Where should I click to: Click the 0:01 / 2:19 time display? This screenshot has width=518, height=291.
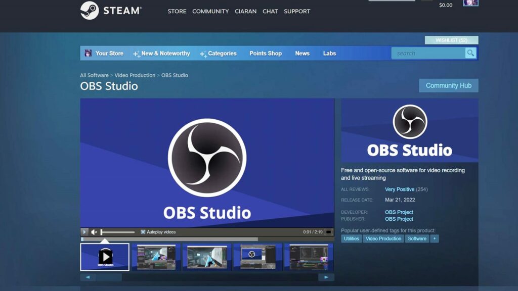[x=313, y=232]
